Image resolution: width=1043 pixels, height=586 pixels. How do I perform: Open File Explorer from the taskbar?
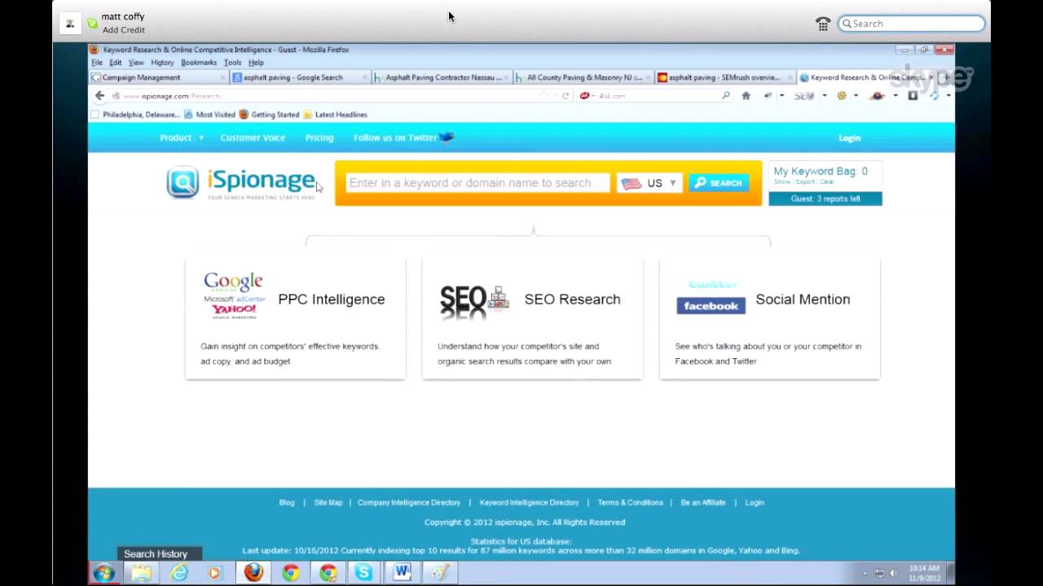(141, 573)
